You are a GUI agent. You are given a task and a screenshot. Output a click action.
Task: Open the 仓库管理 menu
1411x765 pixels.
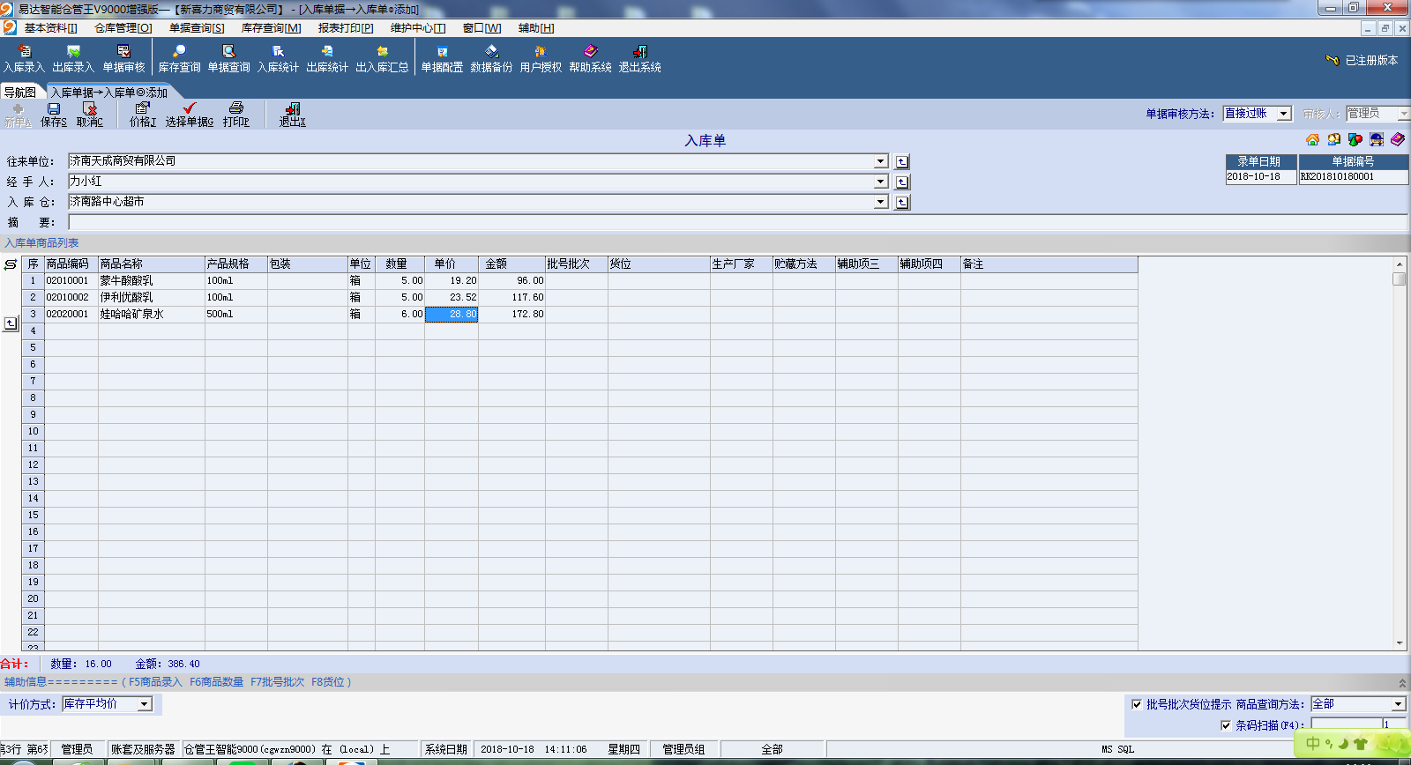tap(123, 28)
